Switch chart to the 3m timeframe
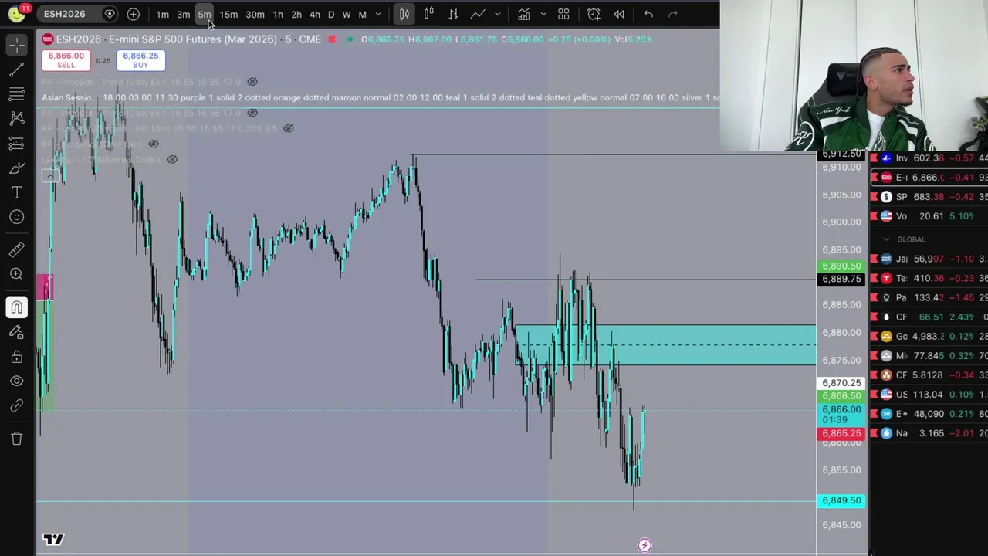 pos(183,14)
